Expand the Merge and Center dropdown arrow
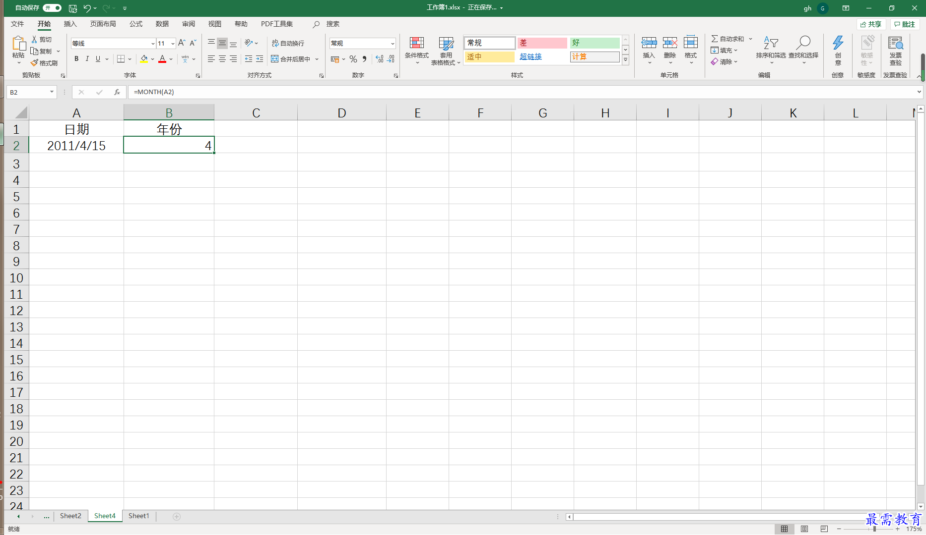Viewport: 926px width, 535px height. point(317,59)
